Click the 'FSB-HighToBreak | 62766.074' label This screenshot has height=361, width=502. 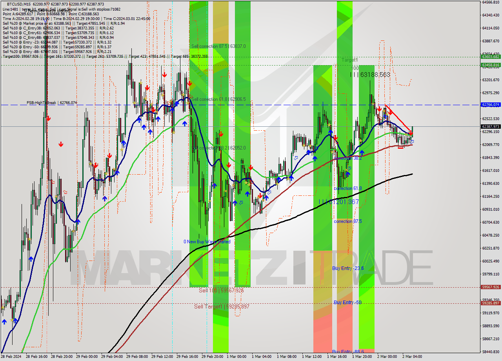click(52, 103)
